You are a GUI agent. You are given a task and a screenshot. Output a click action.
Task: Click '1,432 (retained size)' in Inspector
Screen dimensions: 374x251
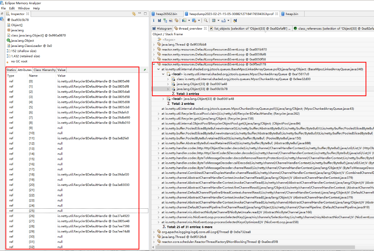click(x=25, y=56)
